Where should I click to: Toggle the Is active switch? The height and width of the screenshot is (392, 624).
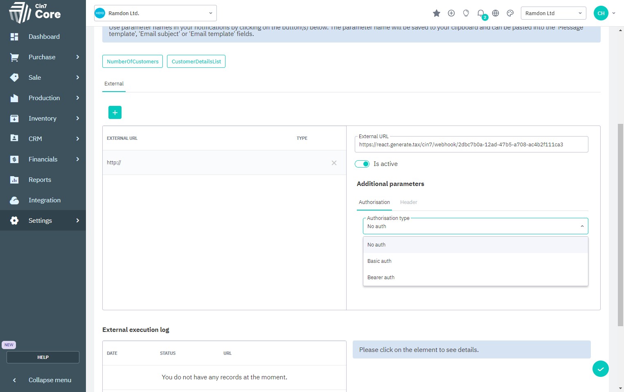(362, 164)
